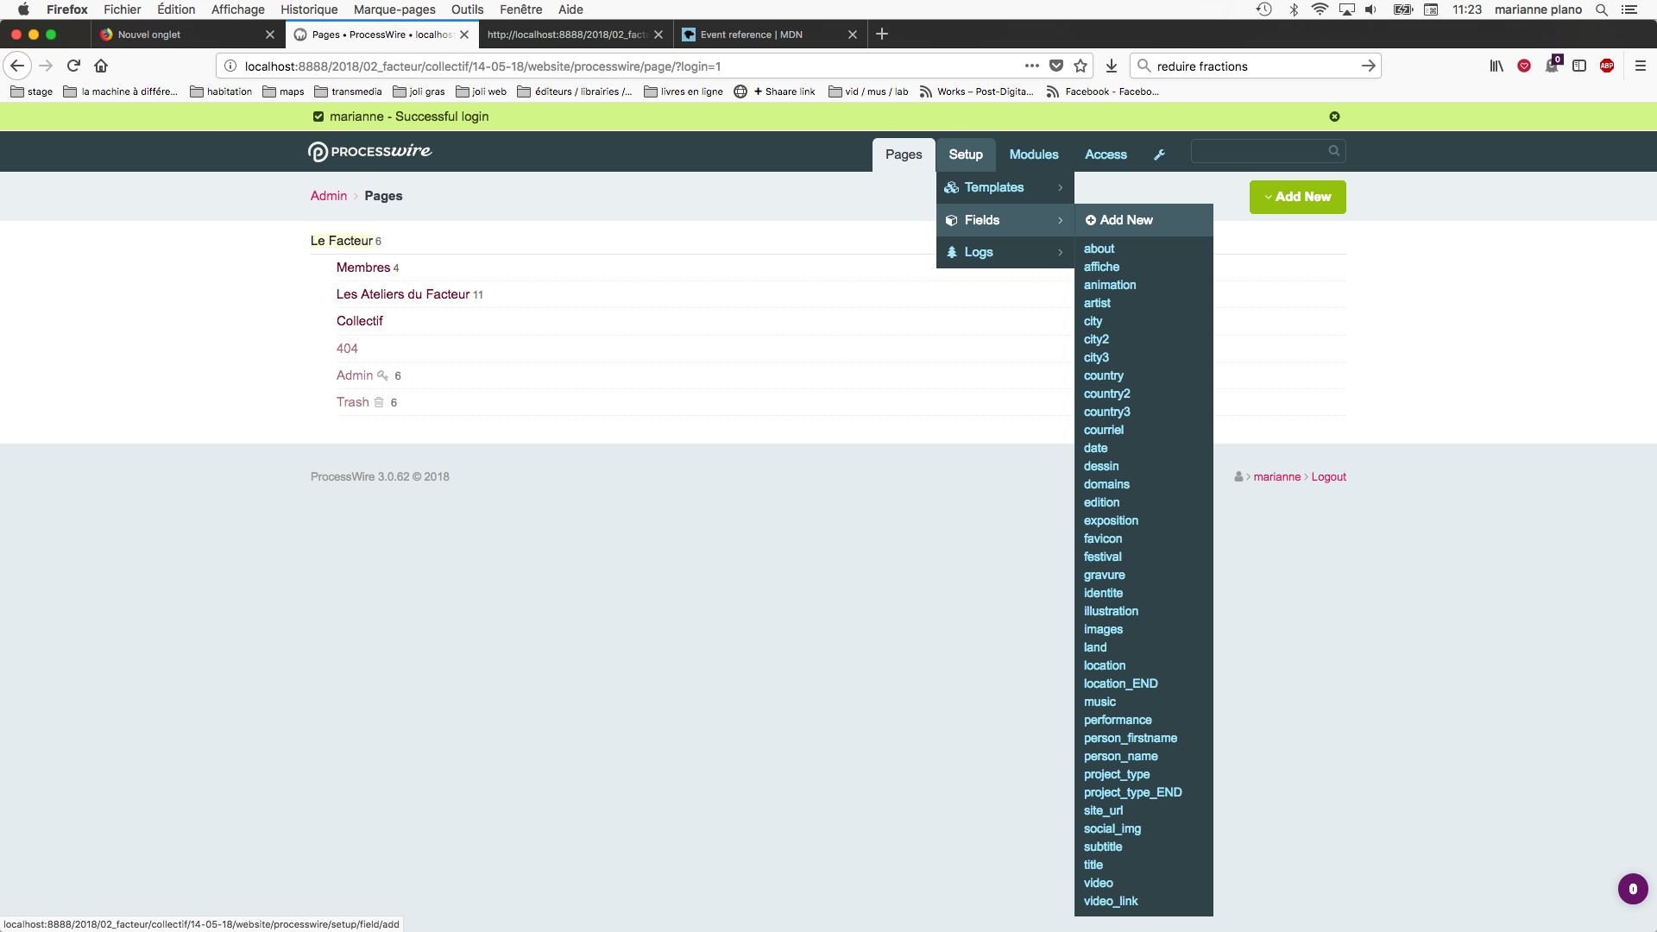This screenshot has width=1657, height=932.
Task: Open Les Ateliers du Facteur page
Action: coord(403,294)
